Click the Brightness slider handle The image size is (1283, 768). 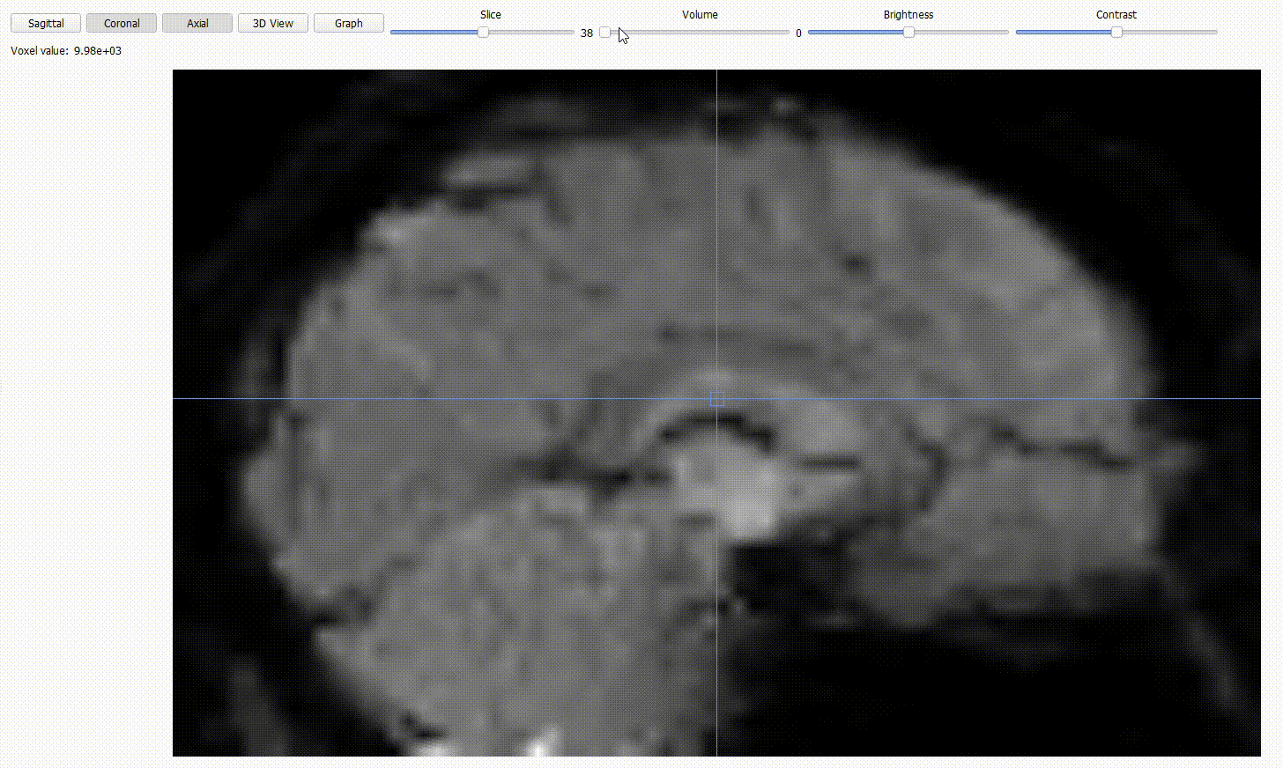[908, 33]
